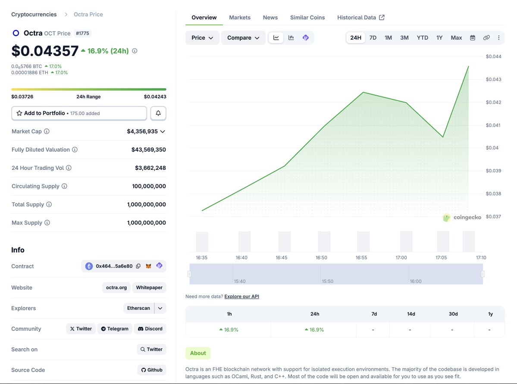Viewport: 517px width, 384px height.
Task: Select the 24H time range
Action: (x=356, y=37)
